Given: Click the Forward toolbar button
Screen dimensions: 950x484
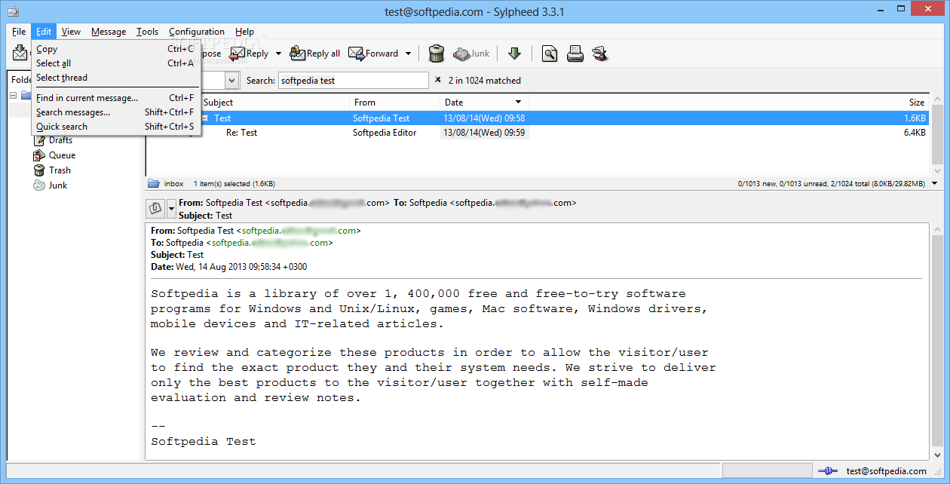Looking at the screenshot, I should (x=373, y=54).
